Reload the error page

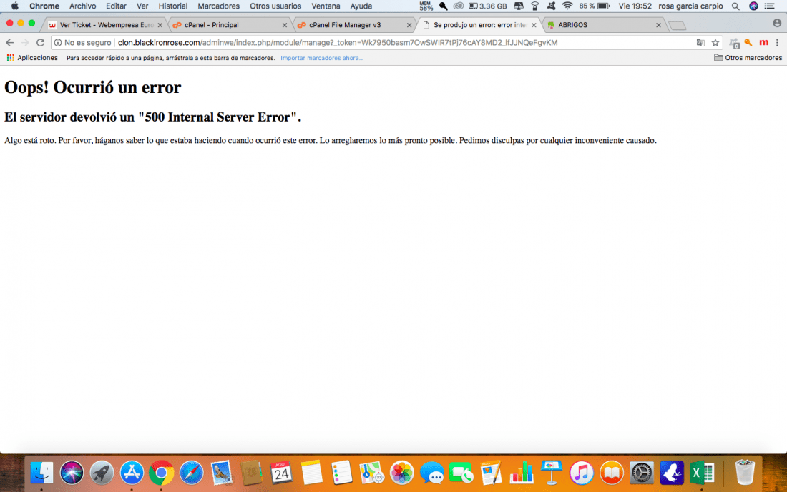click(x=41, y=43)
